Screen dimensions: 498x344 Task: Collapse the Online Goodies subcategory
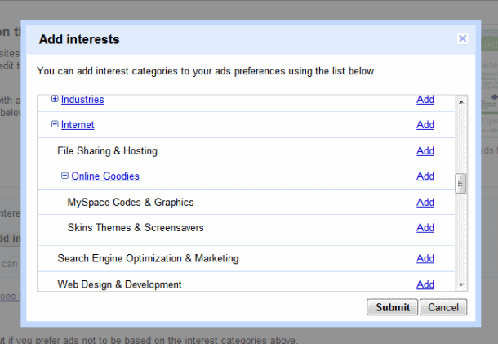tap(65, 176)
